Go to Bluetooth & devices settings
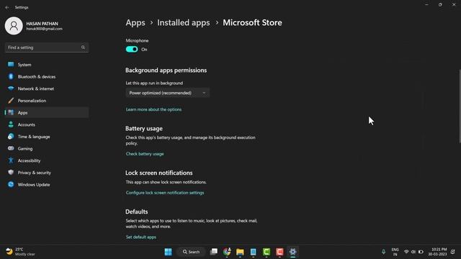461x259 pixels. (46, 77)
